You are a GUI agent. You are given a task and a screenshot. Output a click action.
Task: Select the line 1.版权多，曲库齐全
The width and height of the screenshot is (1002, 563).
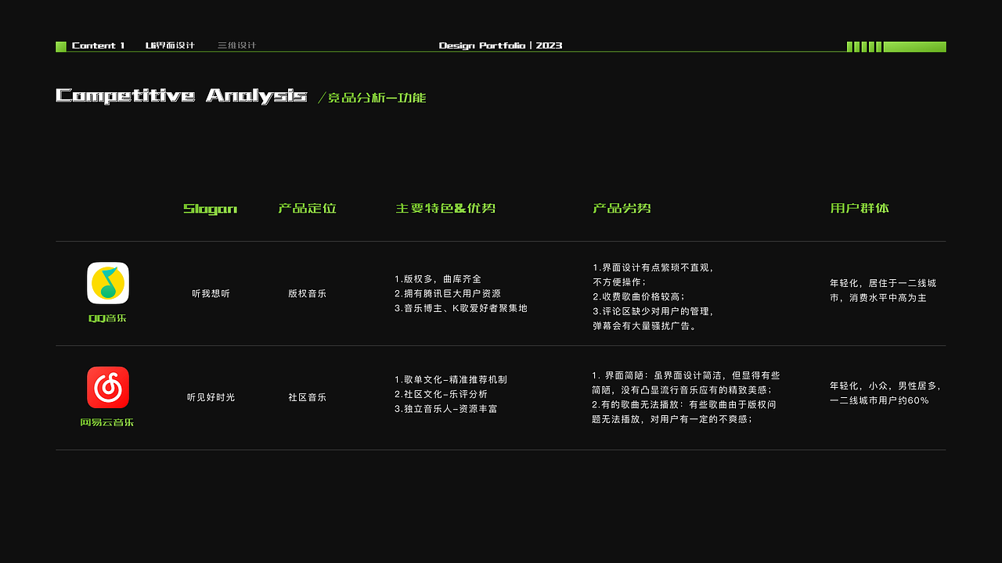click(438, 279)
